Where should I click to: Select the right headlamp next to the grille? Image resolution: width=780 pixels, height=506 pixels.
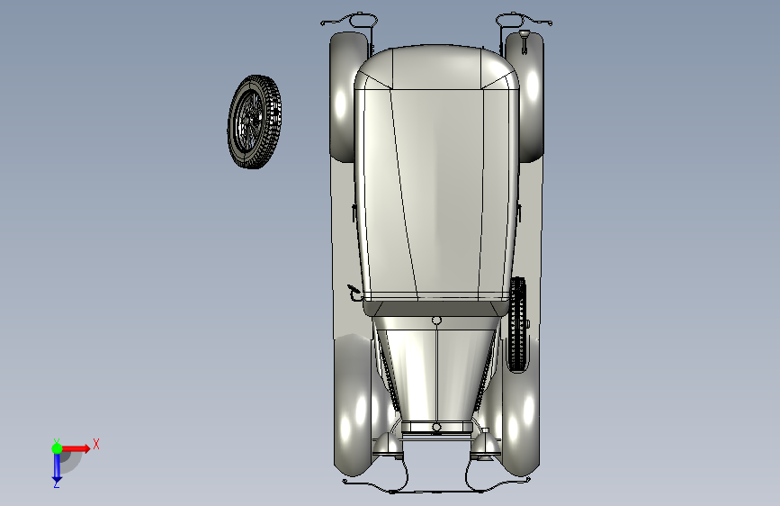pos(485,445)
